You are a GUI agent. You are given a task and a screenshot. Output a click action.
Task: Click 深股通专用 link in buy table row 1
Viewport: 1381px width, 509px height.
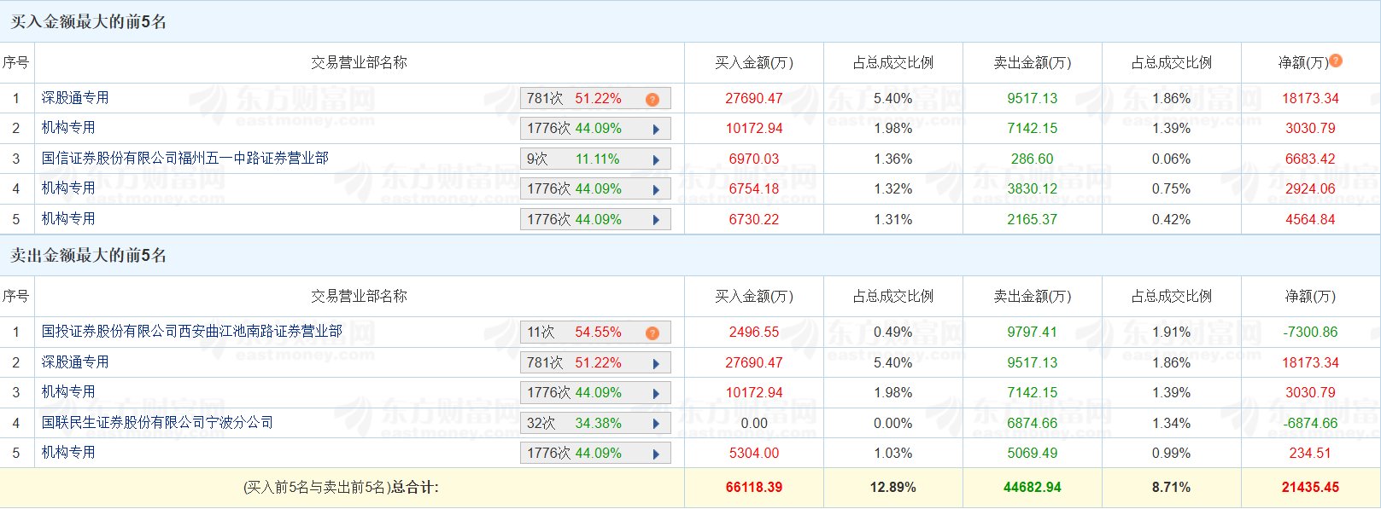point(75,97)
